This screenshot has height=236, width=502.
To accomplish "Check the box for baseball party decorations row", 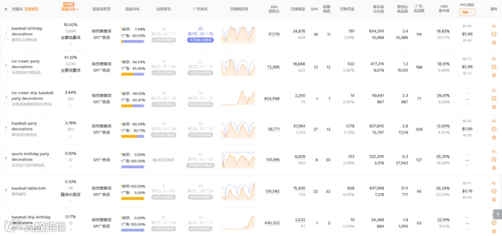I will (6, 133).
